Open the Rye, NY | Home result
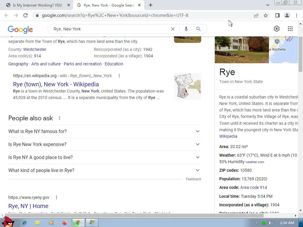This screenshot has width=303, height=227. [x=28, y=206]
